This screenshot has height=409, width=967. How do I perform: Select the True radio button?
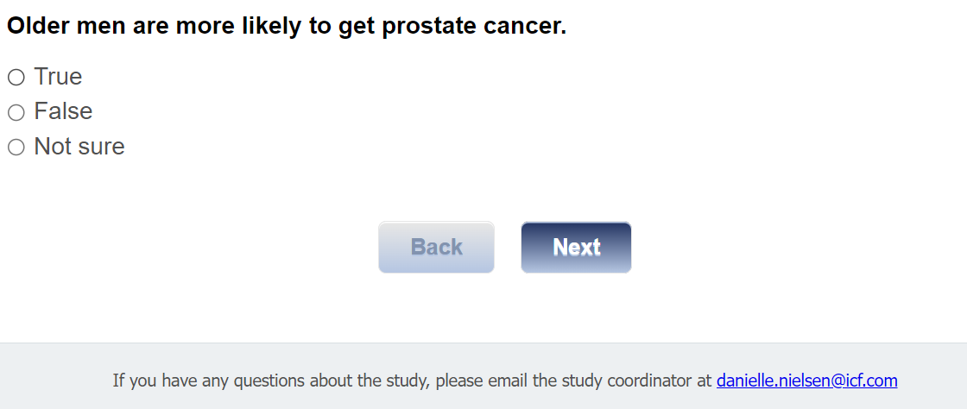[x=16, y=78]
